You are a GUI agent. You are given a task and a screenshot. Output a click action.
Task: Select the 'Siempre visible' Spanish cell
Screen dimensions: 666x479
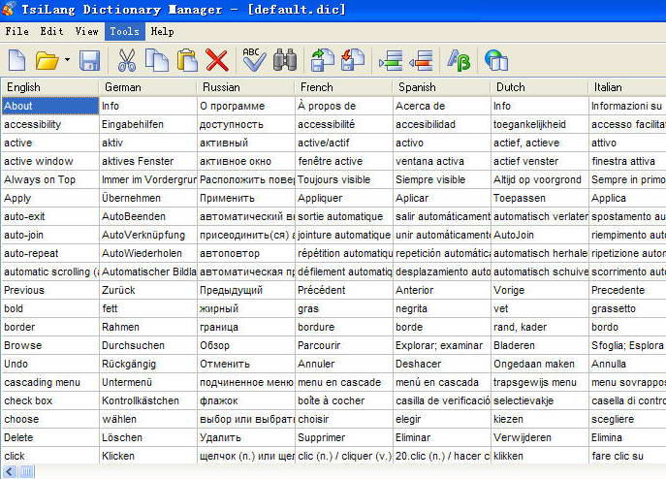(442, 179)
